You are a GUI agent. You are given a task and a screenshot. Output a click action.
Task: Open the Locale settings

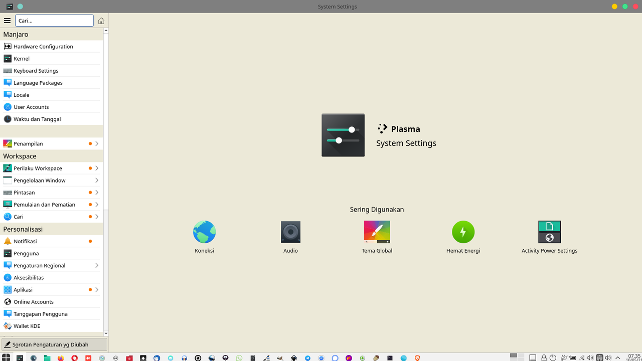(x=52, y=95)
